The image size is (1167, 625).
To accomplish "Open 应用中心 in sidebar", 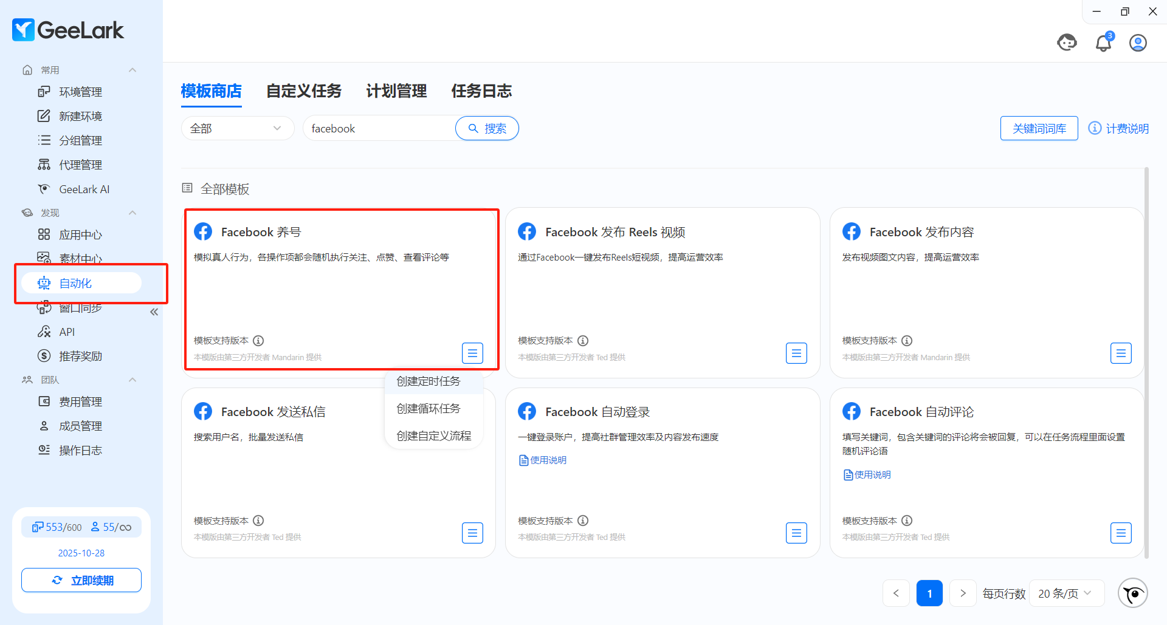I will tap(80, 234).
